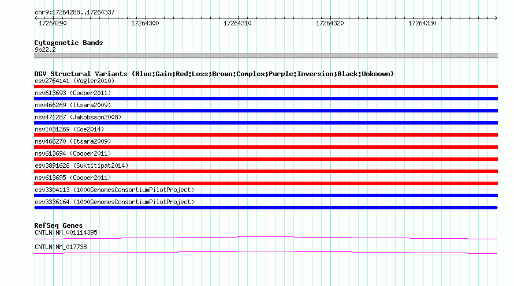Image resolution: width=514 pixels, height=286 pixels.
Task: Click the right arrow end of the ruler
Action: [496, 18]
